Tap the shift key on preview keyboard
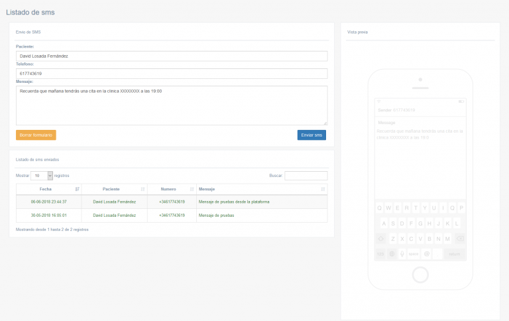The image size is (509, 321). pyautogui.click(x=381, y=238)
